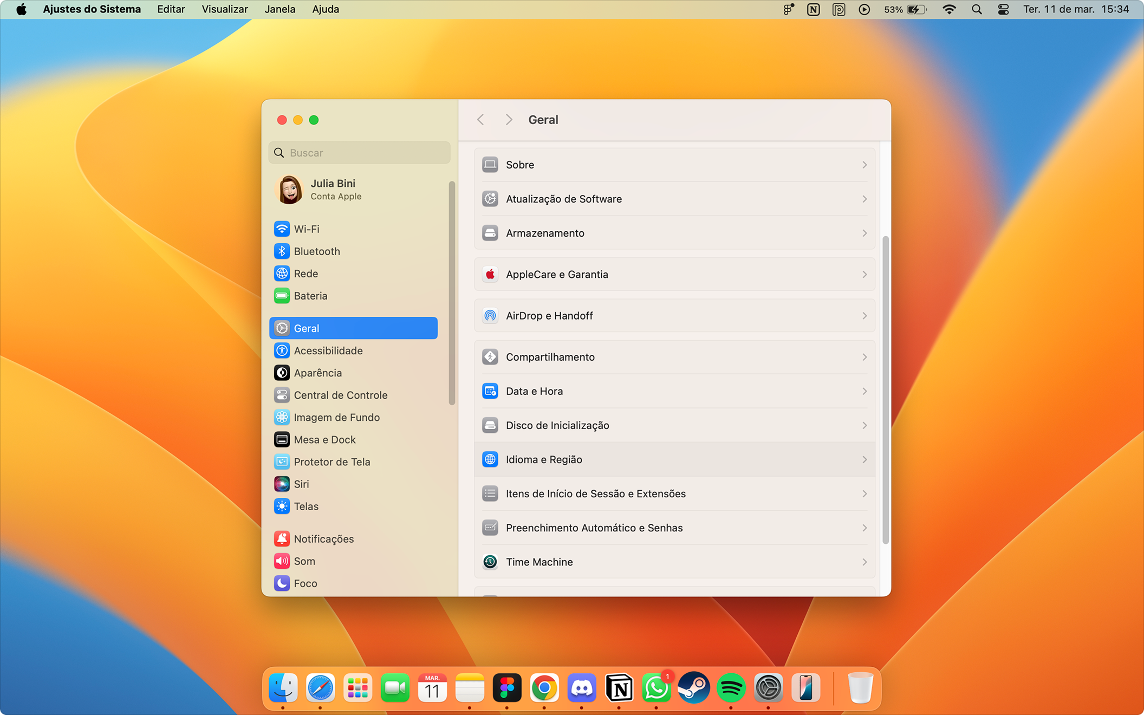The height and width of the screenshot is (715, 1144).
Task: Click the right pane scrollbar
Action: 886,390
